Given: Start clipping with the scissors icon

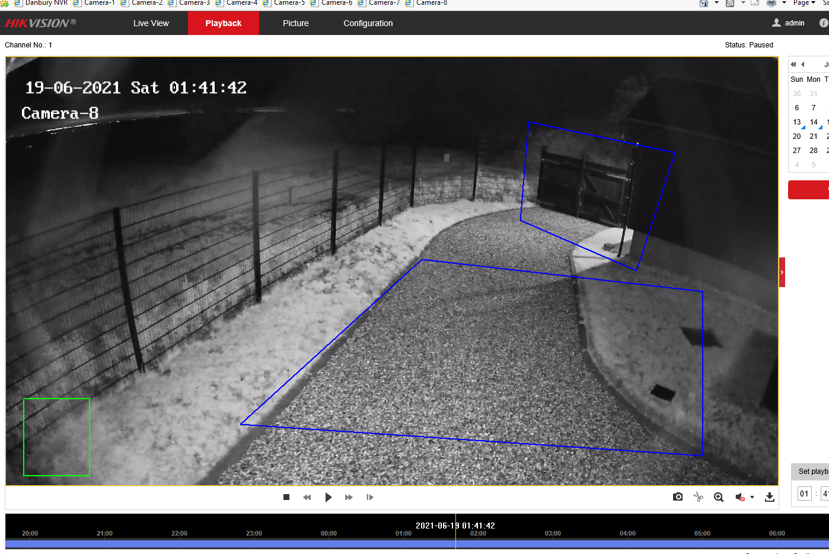Looking at the screenshot, I should point(698,497).
